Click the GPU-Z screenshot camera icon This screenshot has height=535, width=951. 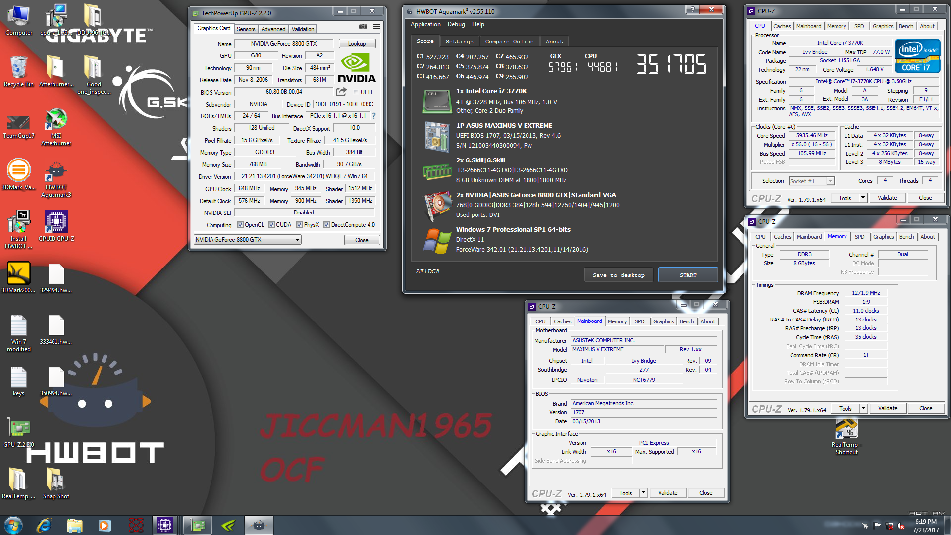[x=363, y=27]
